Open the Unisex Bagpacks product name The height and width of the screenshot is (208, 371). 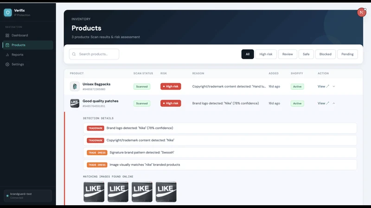click(96, 84)
